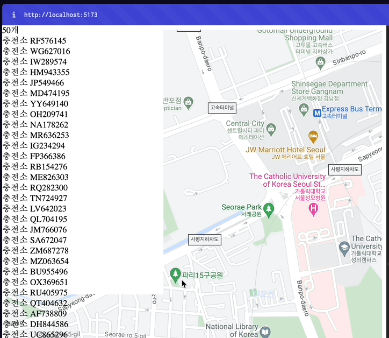Screen dimensions: 389x338
Task: Select 충전소 SA672047 in the list
Action: 34,240
